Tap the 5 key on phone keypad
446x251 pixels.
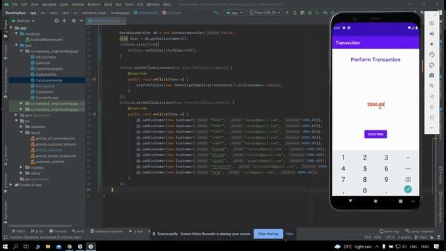coord(364,169)
